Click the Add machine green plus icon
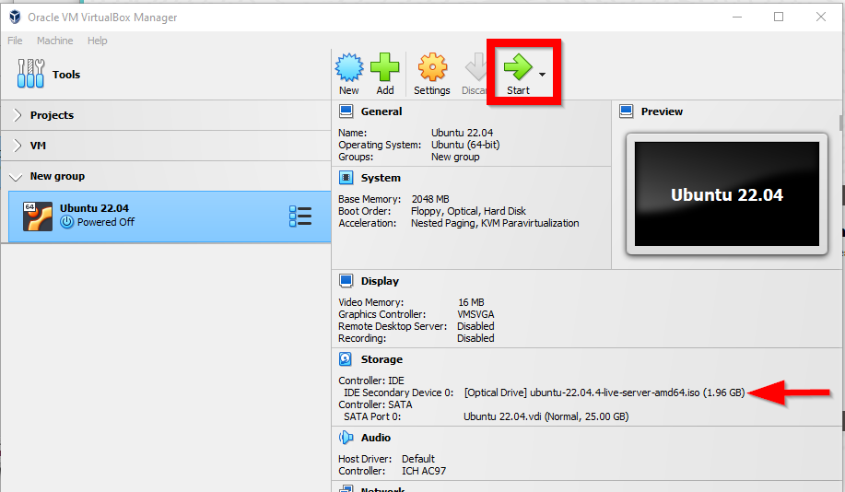 point(385,67)
